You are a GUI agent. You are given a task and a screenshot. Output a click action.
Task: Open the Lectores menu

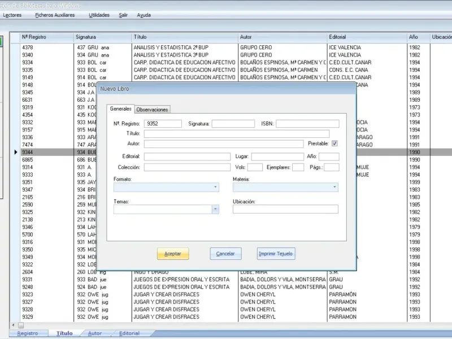[x=12, y=15]
